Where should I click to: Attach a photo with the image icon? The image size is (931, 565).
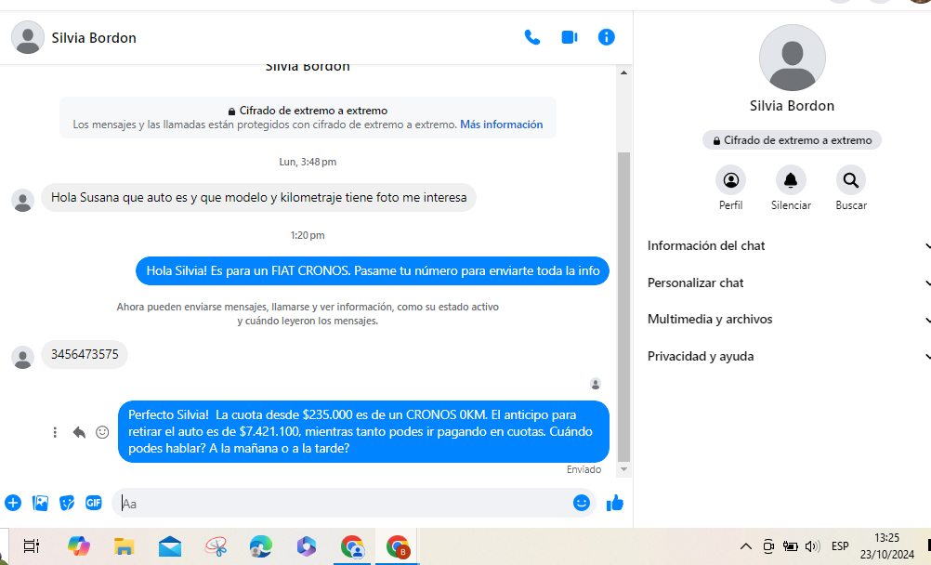(x=40, y=503)
